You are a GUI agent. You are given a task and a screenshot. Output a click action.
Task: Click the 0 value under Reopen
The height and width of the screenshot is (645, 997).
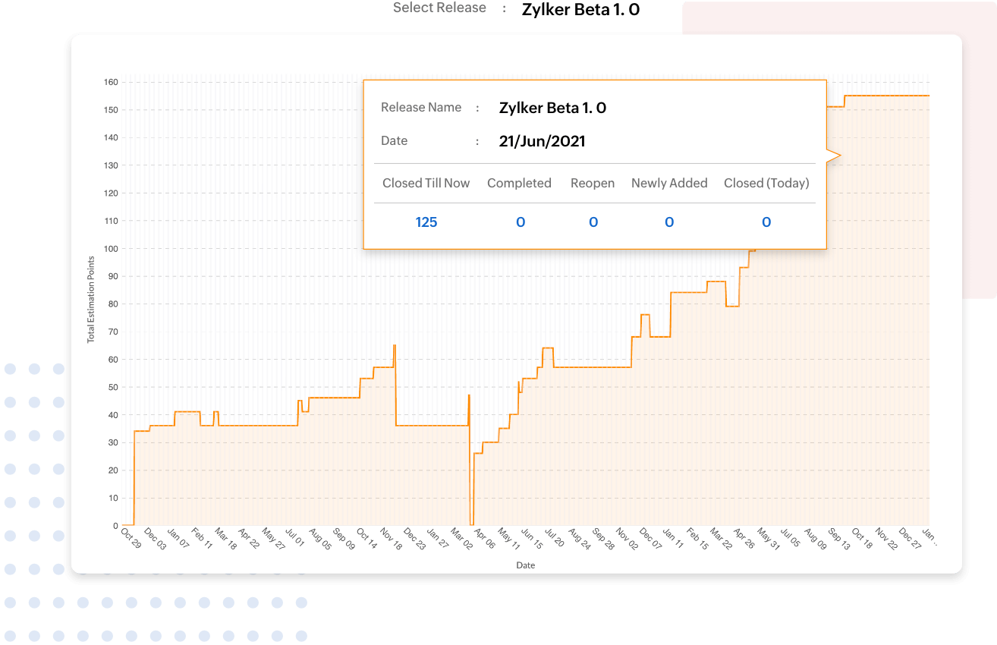click(x=593, y=222)
